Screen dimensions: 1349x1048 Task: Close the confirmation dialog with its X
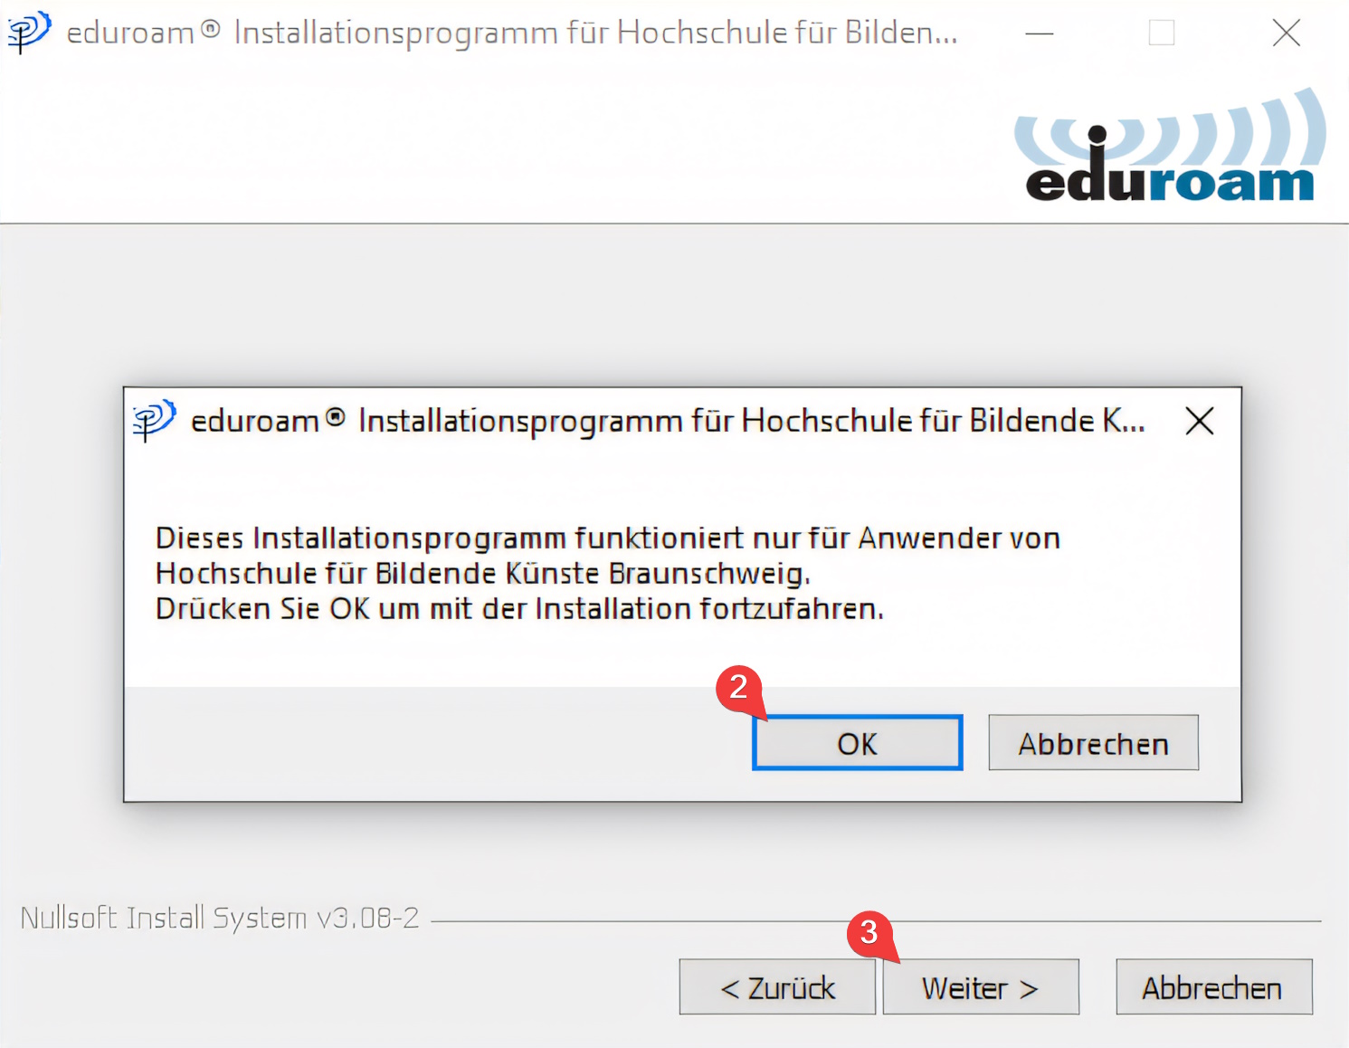(x=1200, y=421)
